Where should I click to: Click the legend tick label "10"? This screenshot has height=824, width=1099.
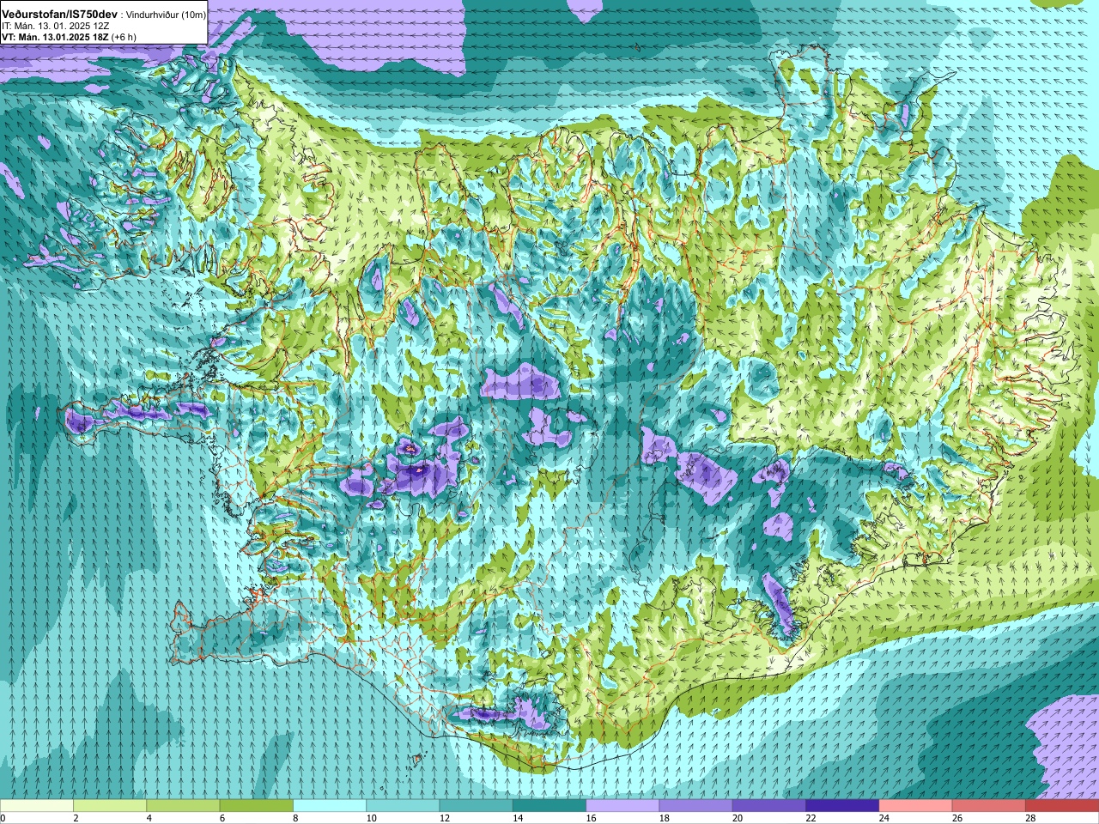coord(371,818)
